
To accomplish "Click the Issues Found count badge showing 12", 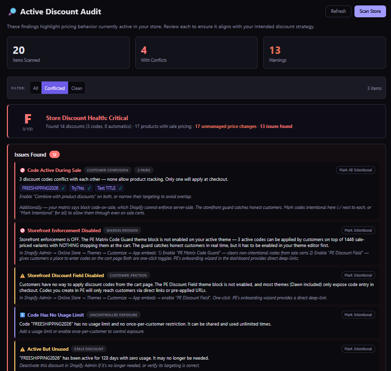I will (x=54, y=155).
